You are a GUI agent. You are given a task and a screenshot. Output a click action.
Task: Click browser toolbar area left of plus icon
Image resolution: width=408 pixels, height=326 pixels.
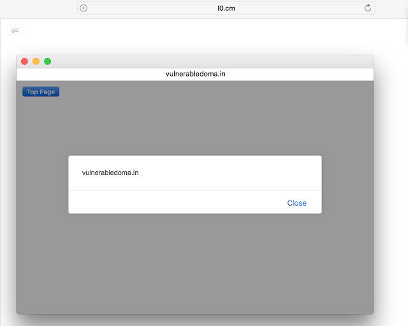38,8
